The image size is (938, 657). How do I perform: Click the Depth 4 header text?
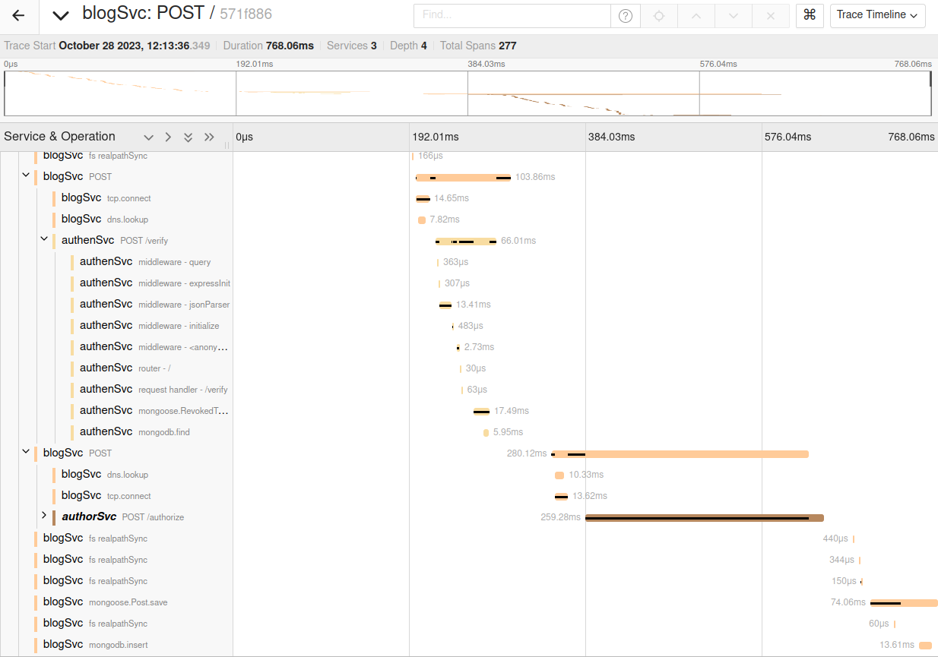[409, 46]
